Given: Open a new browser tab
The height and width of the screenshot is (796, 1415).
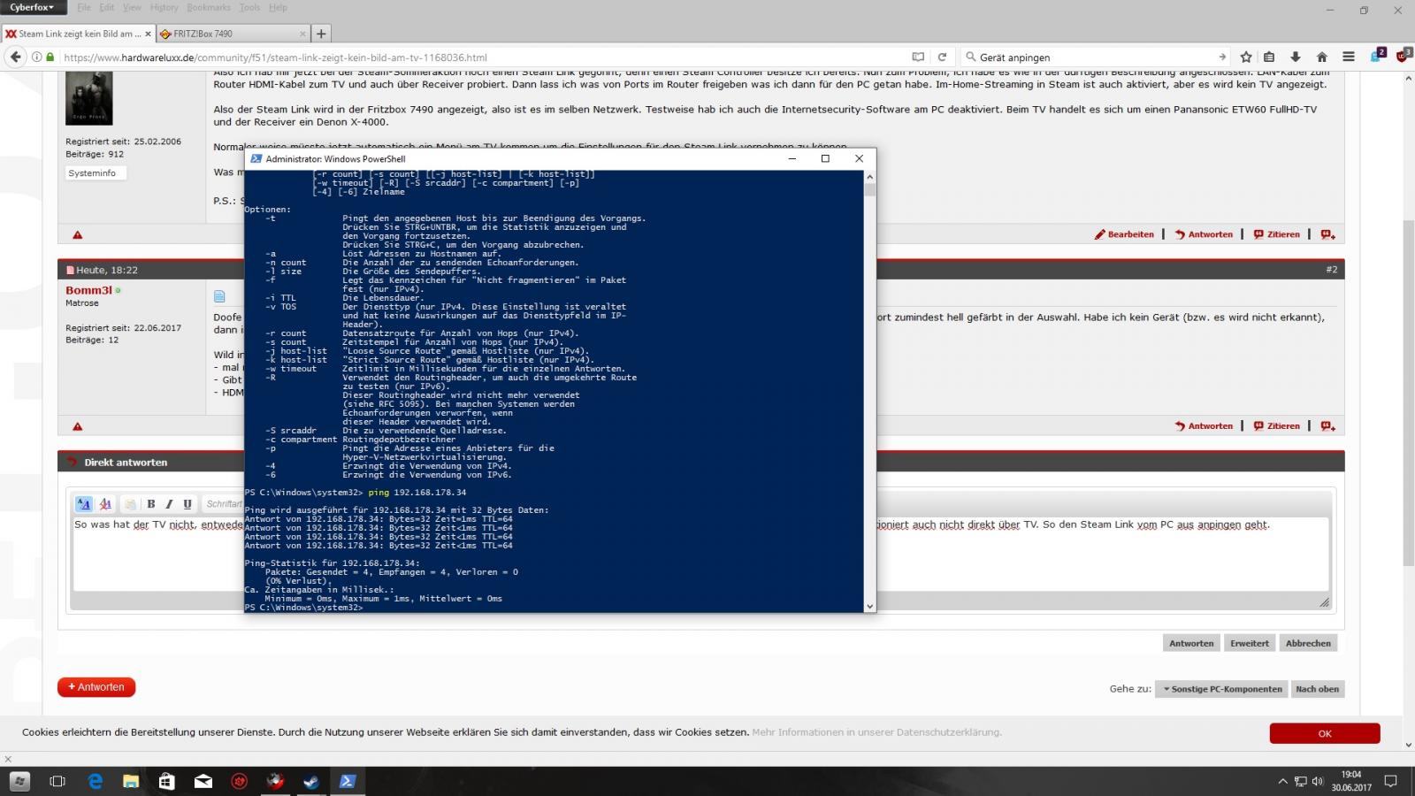Looking at the screenshot, I should click(x=321, y=34).
